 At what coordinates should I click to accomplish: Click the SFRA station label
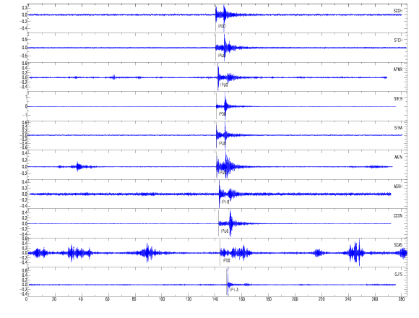click(x=398, y=128)
